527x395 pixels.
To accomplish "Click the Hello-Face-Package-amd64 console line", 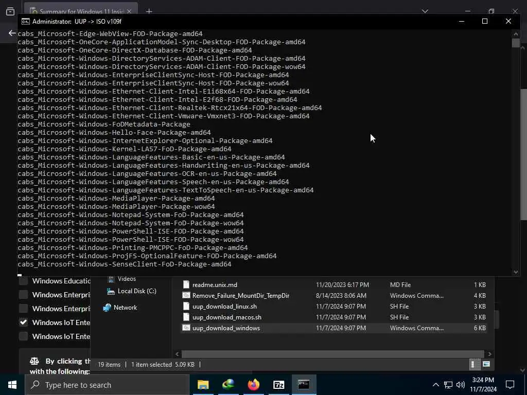I will (114, 133).
